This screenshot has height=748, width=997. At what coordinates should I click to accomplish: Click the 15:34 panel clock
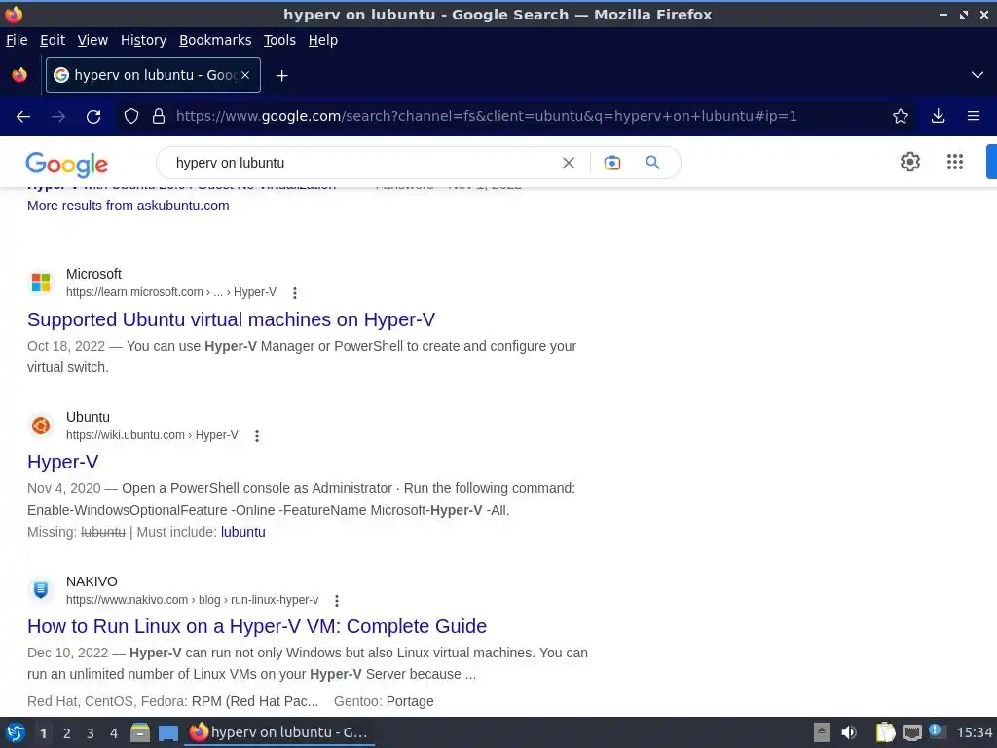point(974,732)
